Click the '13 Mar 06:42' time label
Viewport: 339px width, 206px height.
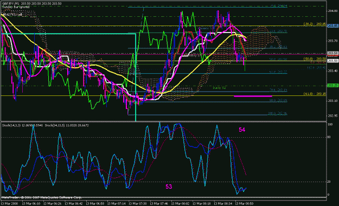pos(74,204)
